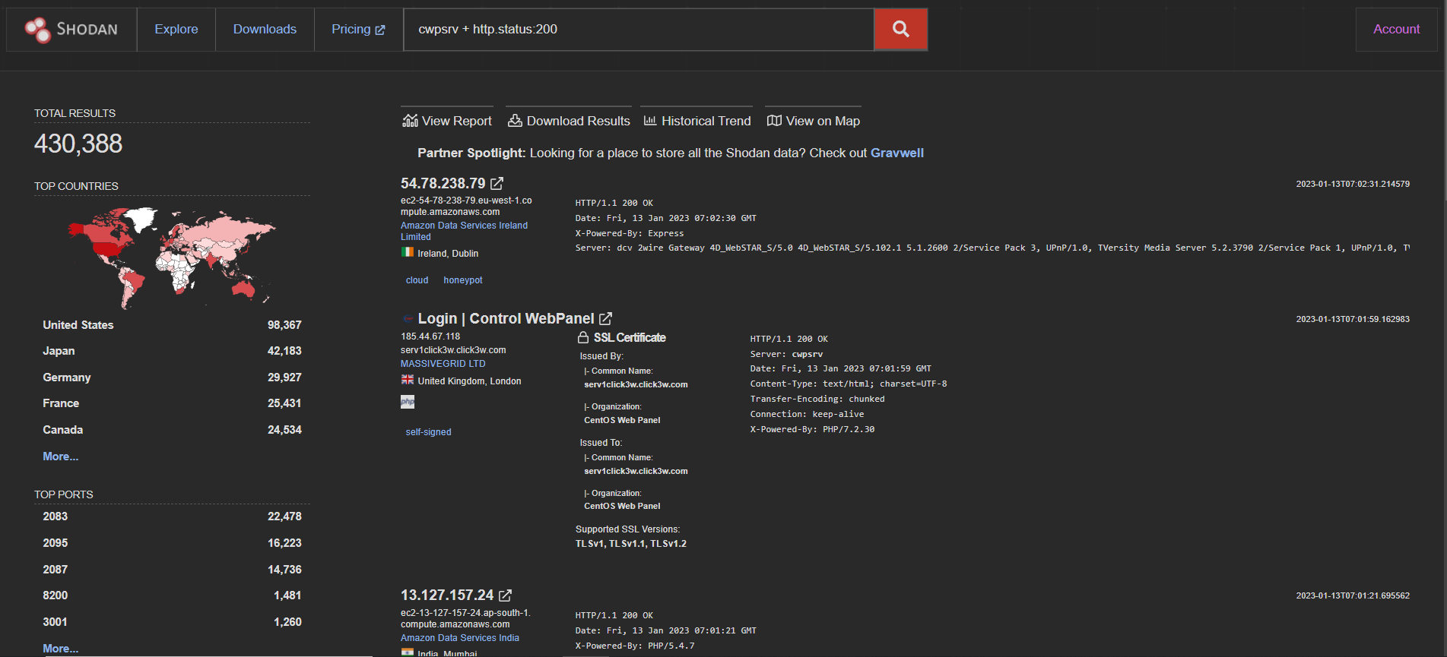Open external link icon beside 54.78.238.79
This screenshot has height=657, width=1447.
point(497,184)
